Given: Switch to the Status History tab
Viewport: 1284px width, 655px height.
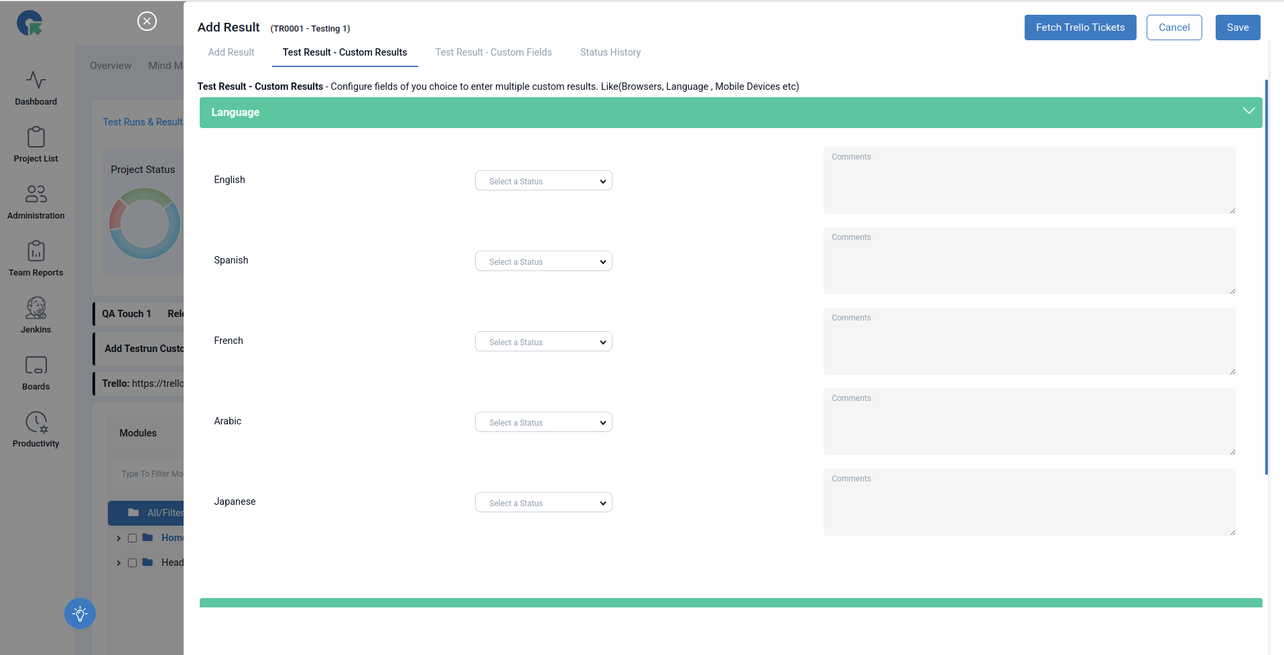Looking at the screenshot, I should click(610, 52).
